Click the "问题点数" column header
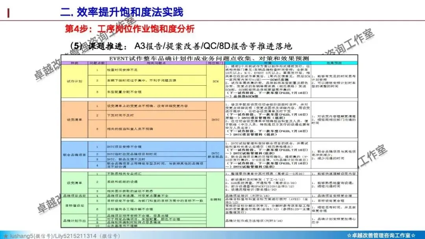 (97, 63)
